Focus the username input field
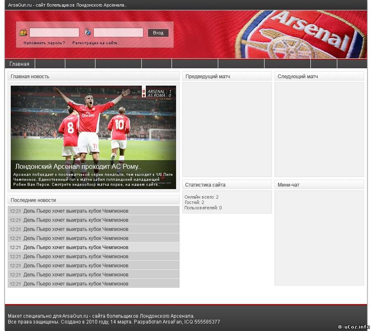 pos(54,33)
